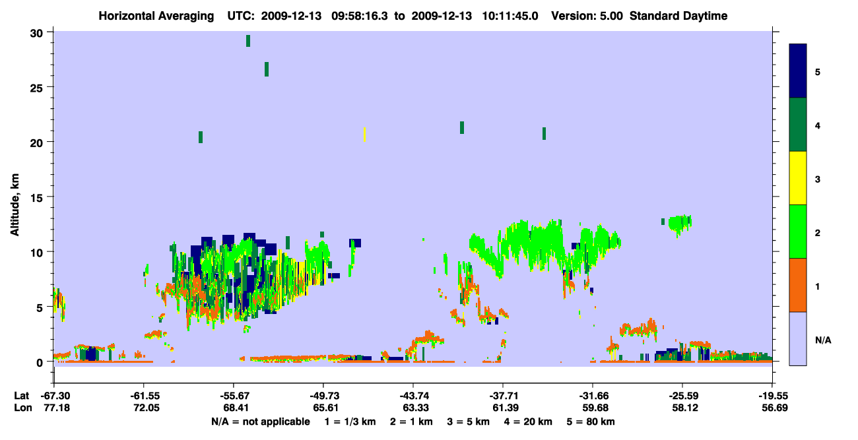Click the 'Lon' row label

coord(22,408)
